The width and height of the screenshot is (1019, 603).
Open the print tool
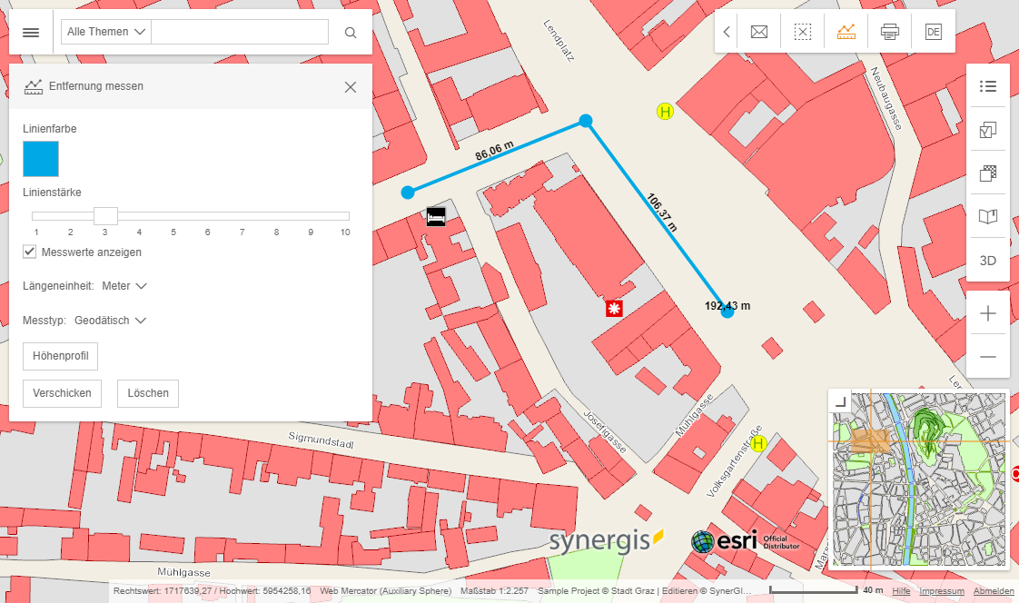coord(889,31)
